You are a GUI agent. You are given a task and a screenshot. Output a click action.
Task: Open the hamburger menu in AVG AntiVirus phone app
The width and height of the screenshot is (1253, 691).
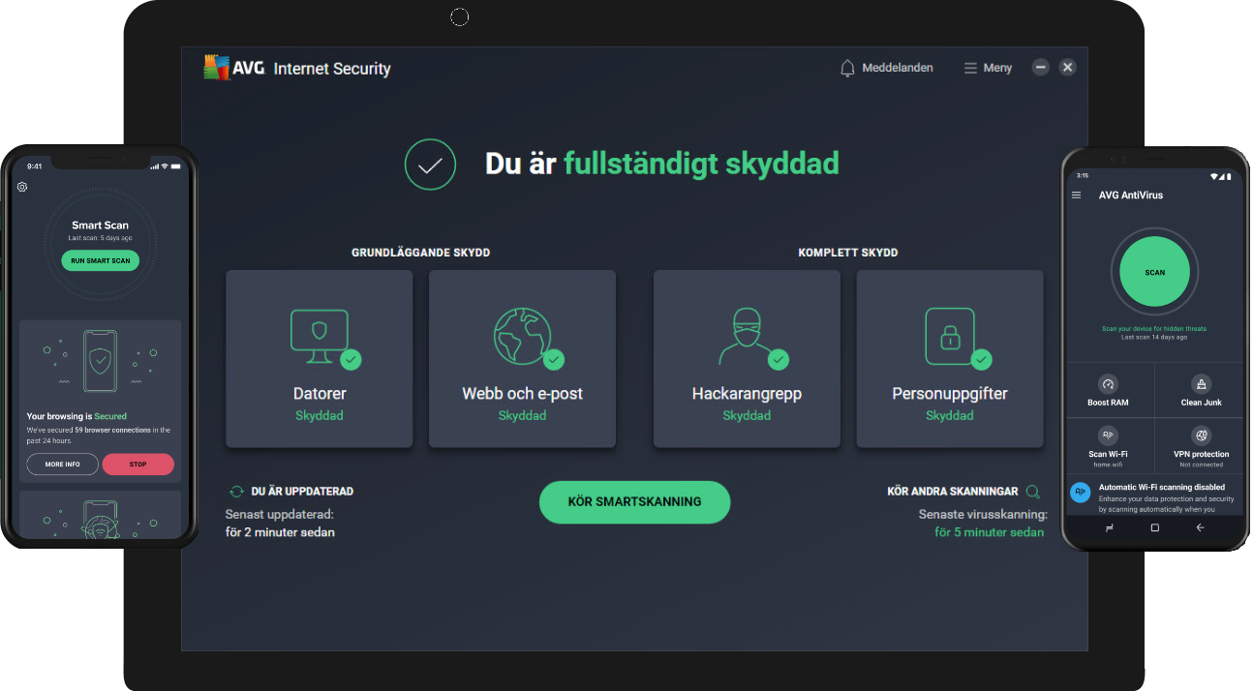tap(1076, 195)
